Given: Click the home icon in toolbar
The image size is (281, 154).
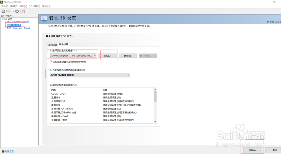Looking at the screenshot, I should (x=24, y=11).
